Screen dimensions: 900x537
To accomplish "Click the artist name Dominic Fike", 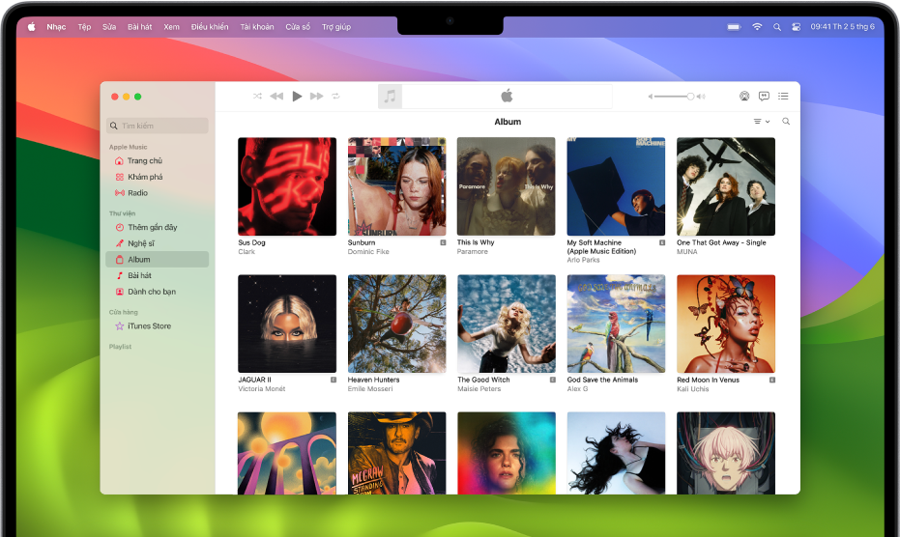I will click(x=368, y=251).
